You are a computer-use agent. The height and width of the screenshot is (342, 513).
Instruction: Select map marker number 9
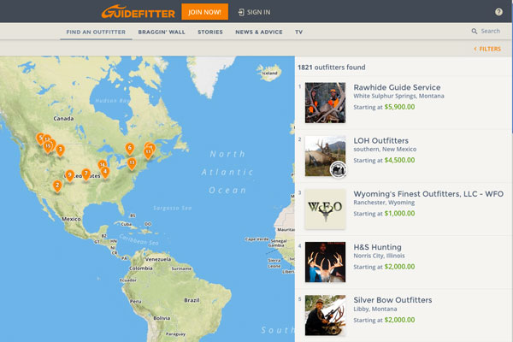pyautogui.click(x=70, y=176)
